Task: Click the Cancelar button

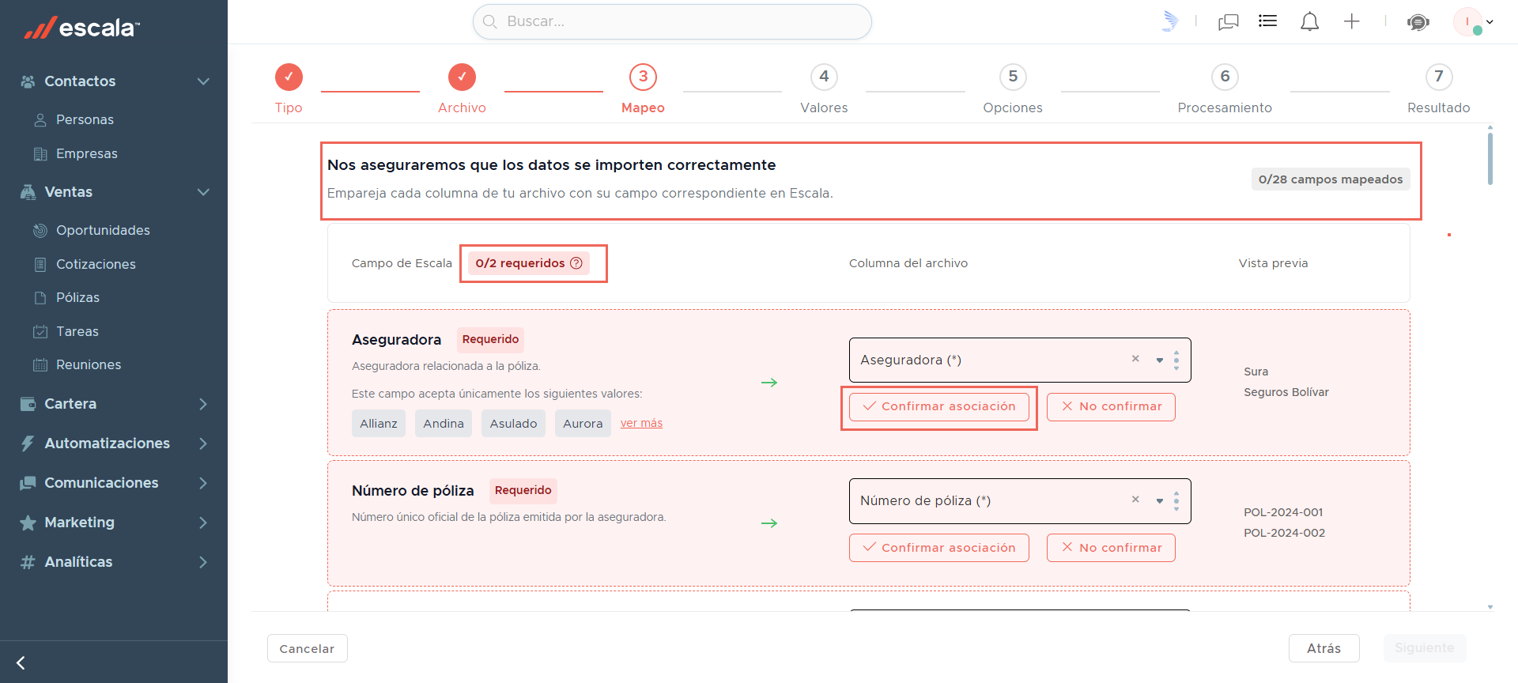Action: (x=307, y=648)
